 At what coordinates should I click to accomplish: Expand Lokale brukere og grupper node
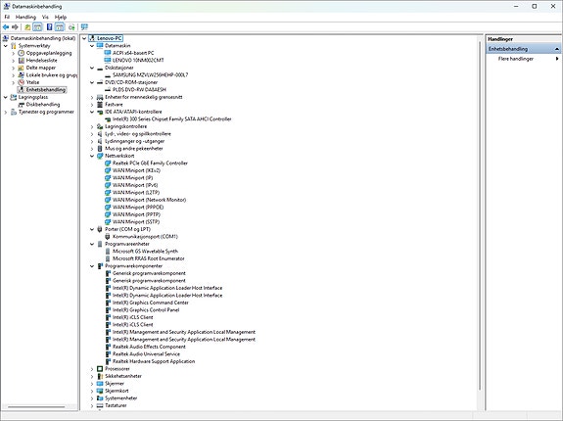tap(14, 75)
